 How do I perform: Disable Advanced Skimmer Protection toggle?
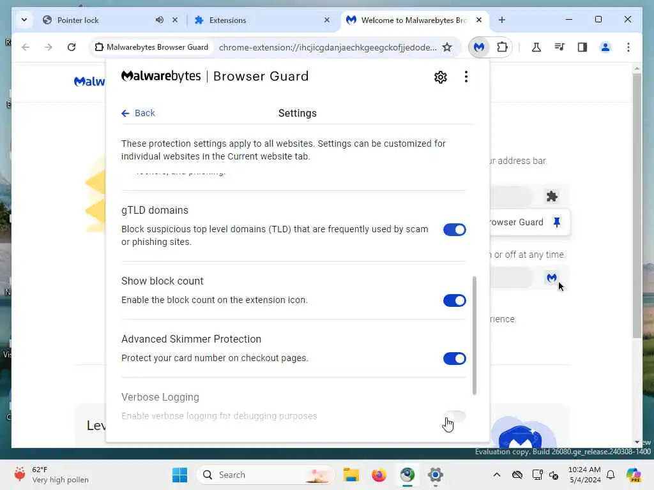[454, 359]
